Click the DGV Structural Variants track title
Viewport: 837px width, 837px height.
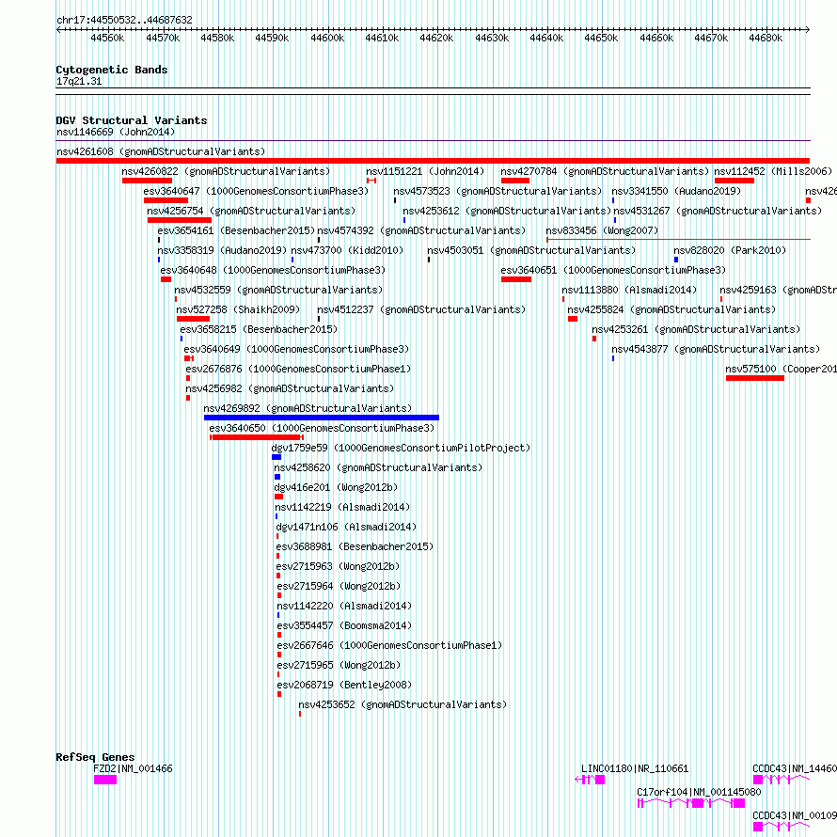[132, 120]
